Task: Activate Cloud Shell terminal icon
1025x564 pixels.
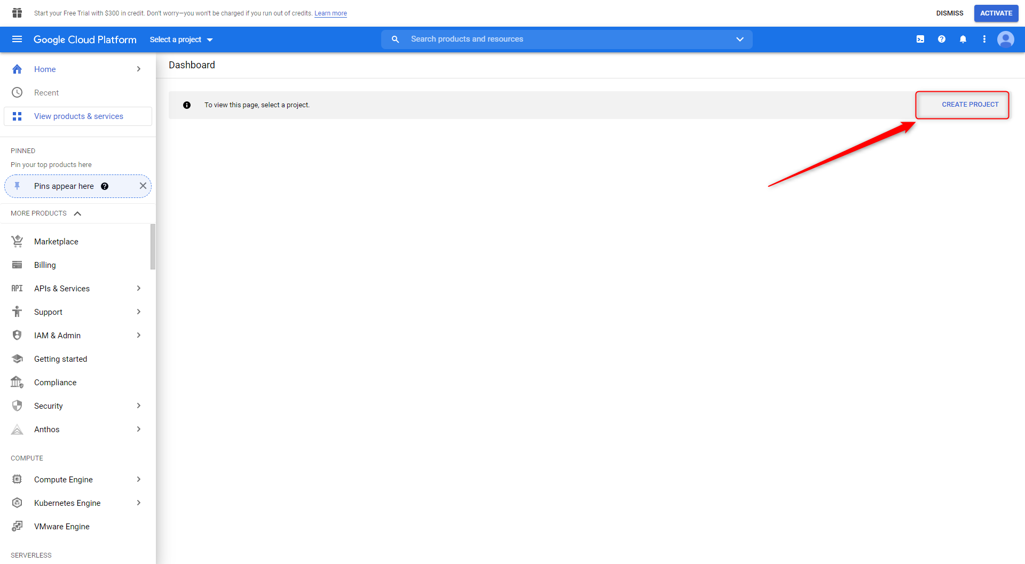Action: coord(920,39)
